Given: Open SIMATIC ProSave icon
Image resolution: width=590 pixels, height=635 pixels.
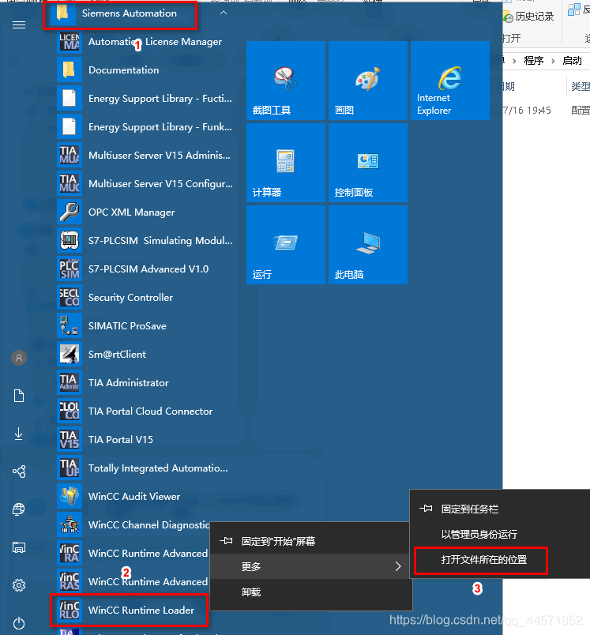Looking at the screenshot, I should [70, 325].
